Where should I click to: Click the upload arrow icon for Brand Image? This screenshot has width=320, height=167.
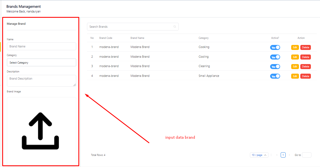point(40,131)
